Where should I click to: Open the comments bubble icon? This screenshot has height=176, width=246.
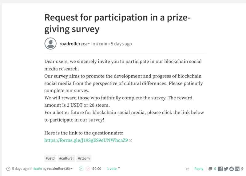click(210, 169)
